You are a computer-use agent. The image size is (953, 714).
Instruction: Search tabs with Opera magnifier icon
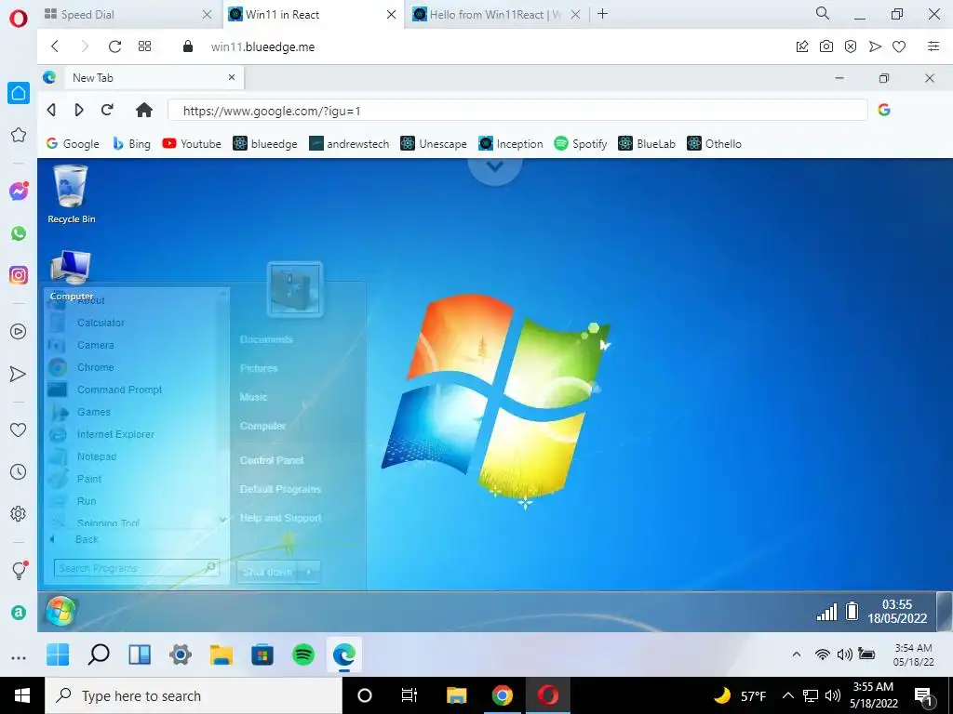click(x=823, y=13)
